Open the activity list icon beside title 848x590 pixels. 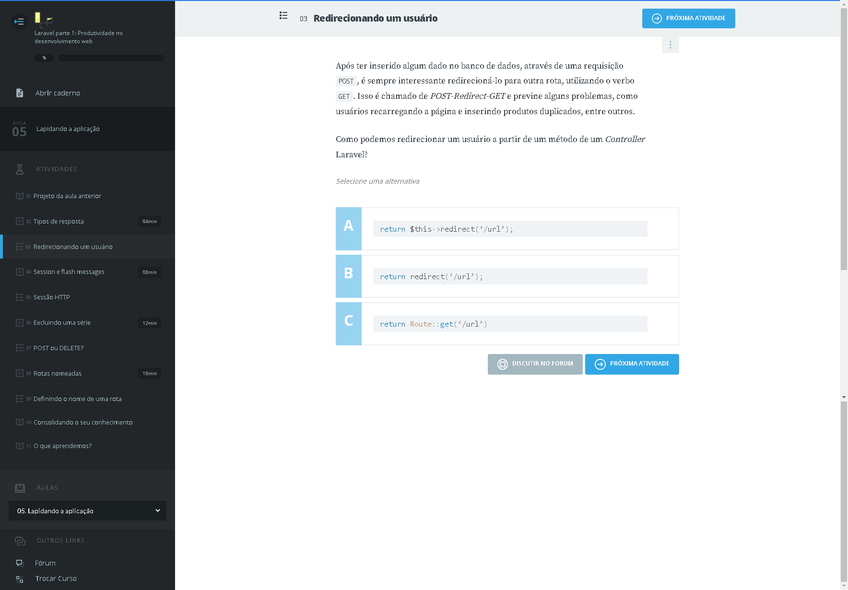click(283, 16)
